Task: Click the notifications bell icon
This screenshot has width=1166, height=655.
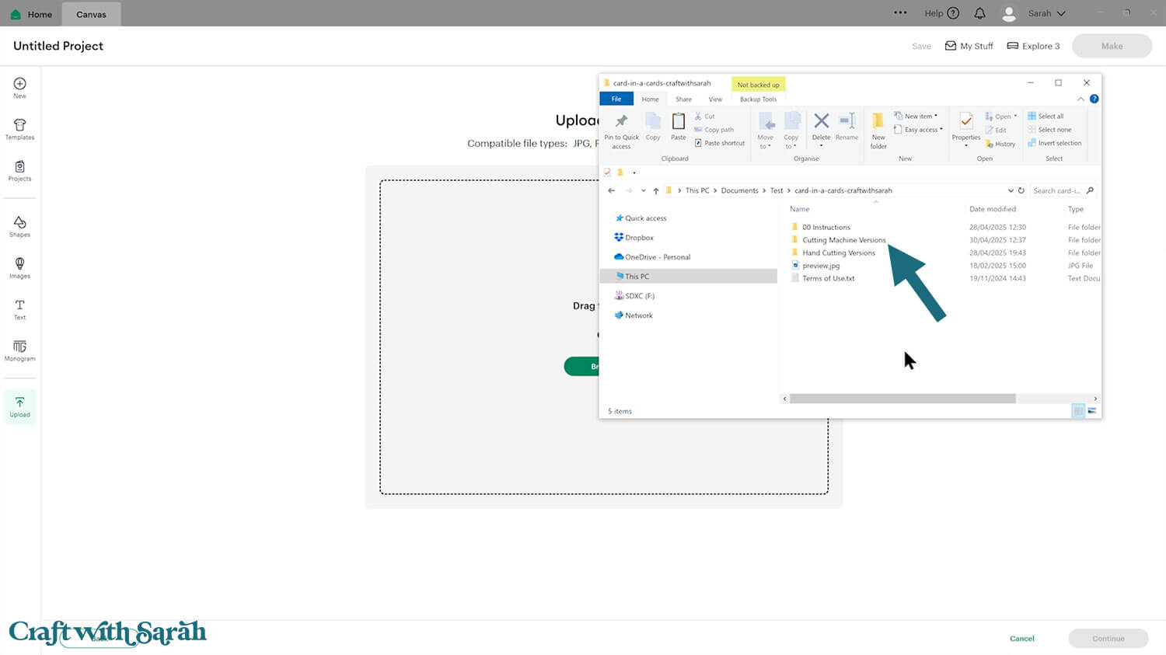Action: (x=979, y=13)
